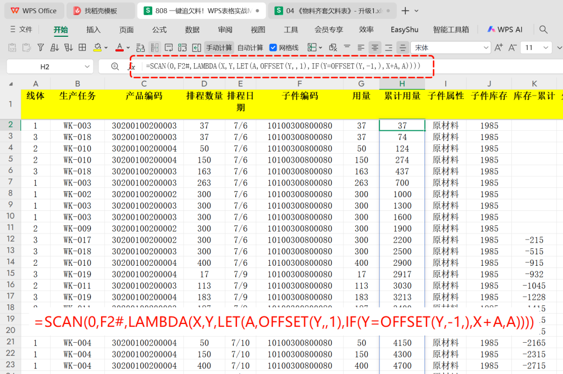The width and height of the screenshot is (563, 374).
Task: Select row 12 header
Action: coord(10,239)
